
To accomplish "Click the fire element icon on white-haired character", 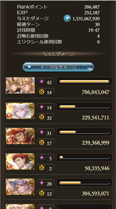I will [9, 116].
